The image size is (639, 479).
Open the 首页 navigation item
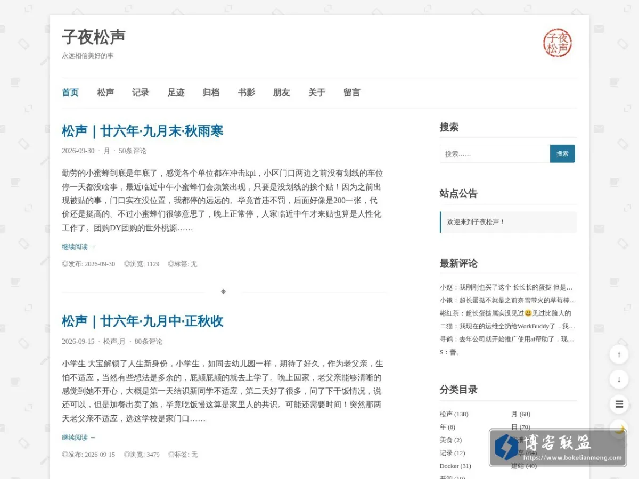pos(70,93)
